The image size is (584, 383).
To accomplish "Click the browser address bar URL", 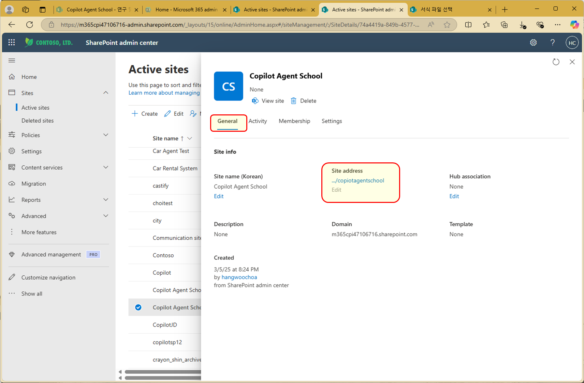I will point(240,25).
